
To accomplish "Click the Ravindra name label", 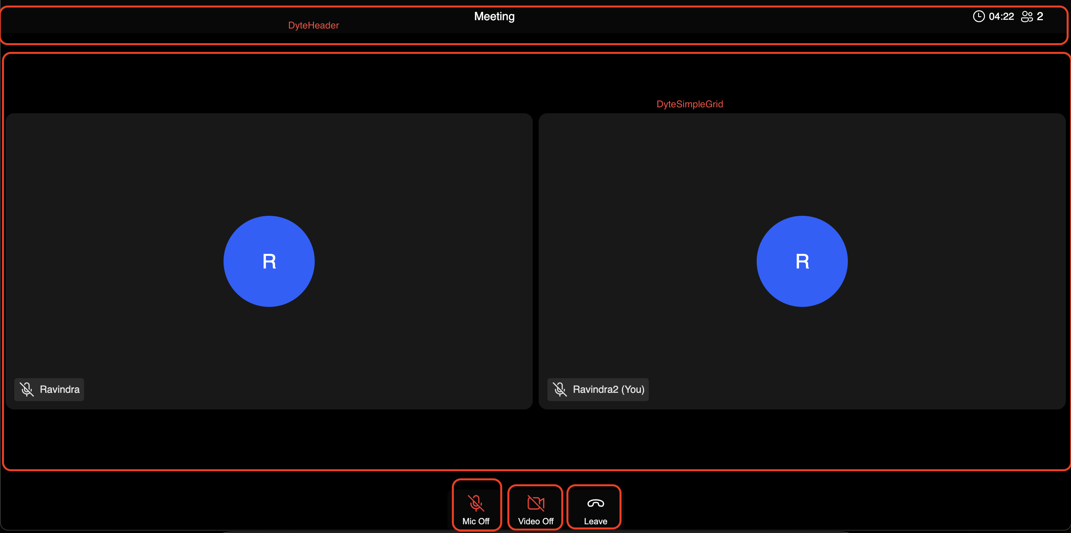I will [59, 389].
